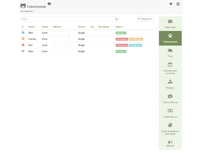Image resolution: width=202 pixels, height=153 pixels.
Task: Open puppy named Red
Action: [31, 45]
